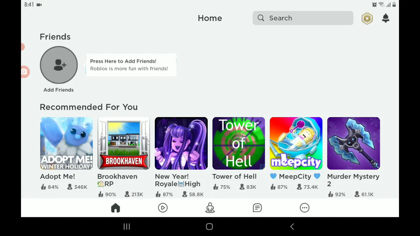
Task: Open the Chat icon in bottom bar
Action: [257, 208]
